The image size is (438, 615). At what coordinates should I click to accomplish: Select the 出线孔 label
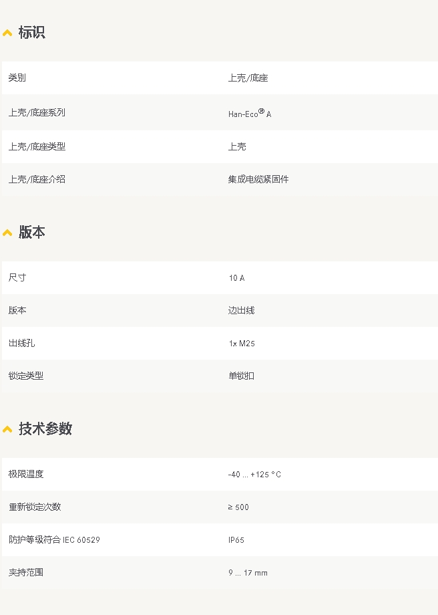pyautogui.click(x=21, y=343)
